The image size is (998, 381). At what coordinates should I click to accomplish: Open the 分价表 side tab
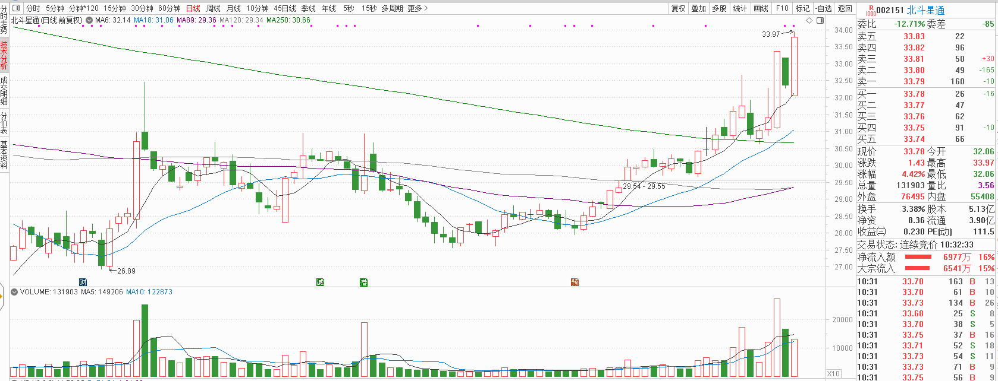click(4, 123)
